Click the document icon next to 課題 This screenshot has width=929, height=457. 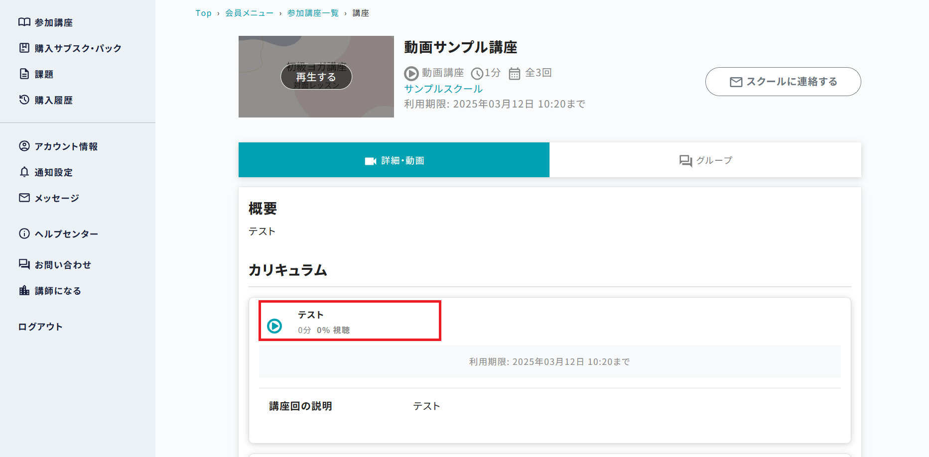point(24,74)
